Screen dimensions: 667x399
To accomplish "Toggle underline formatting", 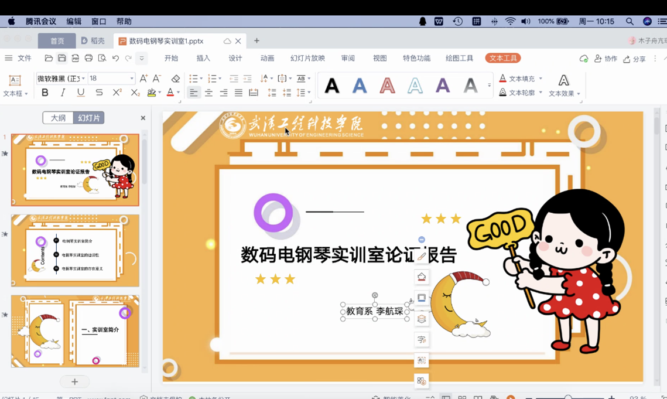I will (81, 93).
